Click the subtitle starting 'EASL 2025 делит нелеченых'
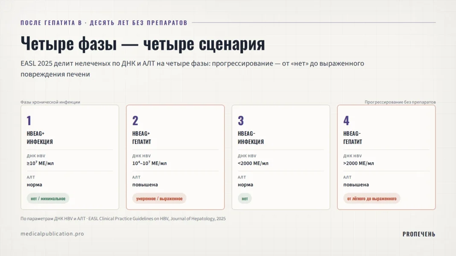456x256 pixels. [192, 69]
